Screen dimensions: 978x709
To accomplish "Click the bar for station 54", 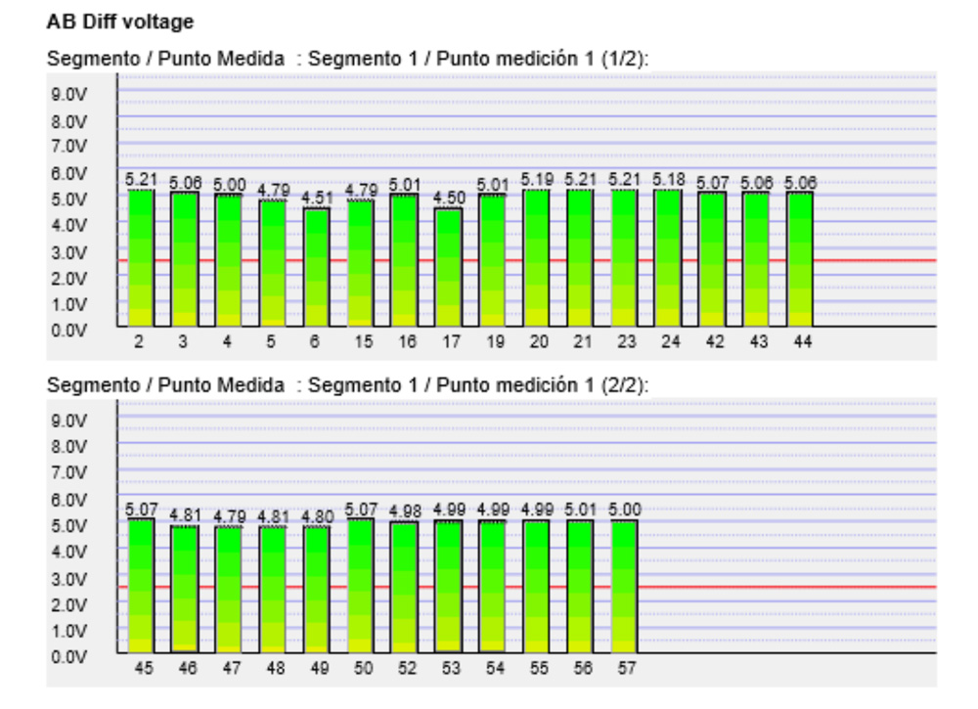I will pos(493,588).
